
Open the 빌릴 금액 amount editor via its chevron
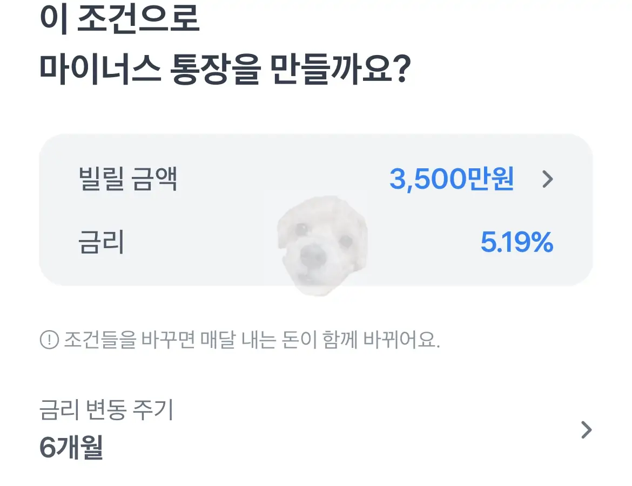pyautogui.click(x=548, y=179)
